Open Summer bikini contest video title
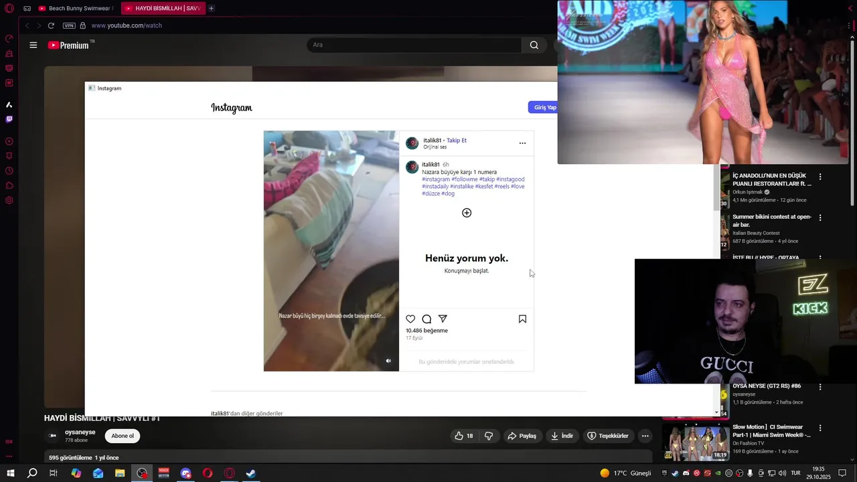The height and width of the screenshot is (482, 857). 772,221
